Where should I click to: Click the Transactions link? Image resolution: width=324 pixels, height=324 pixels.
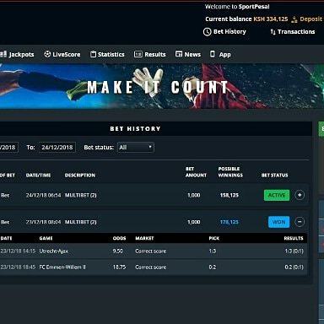[x=296, y=32]
